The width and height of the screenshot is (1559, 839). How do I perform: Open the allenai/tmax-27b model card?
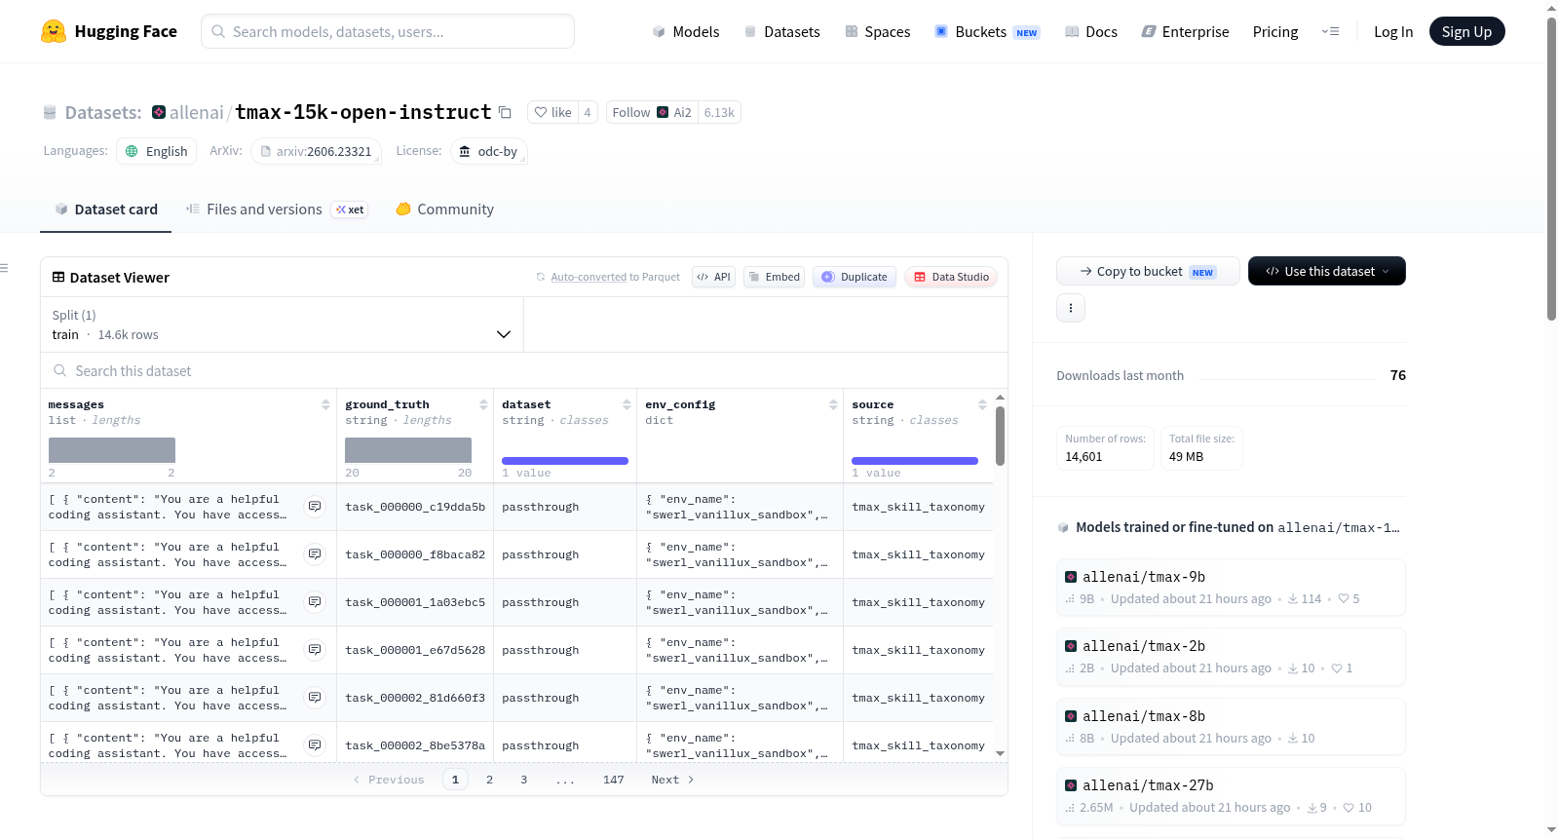click(x=1231, y=795)
